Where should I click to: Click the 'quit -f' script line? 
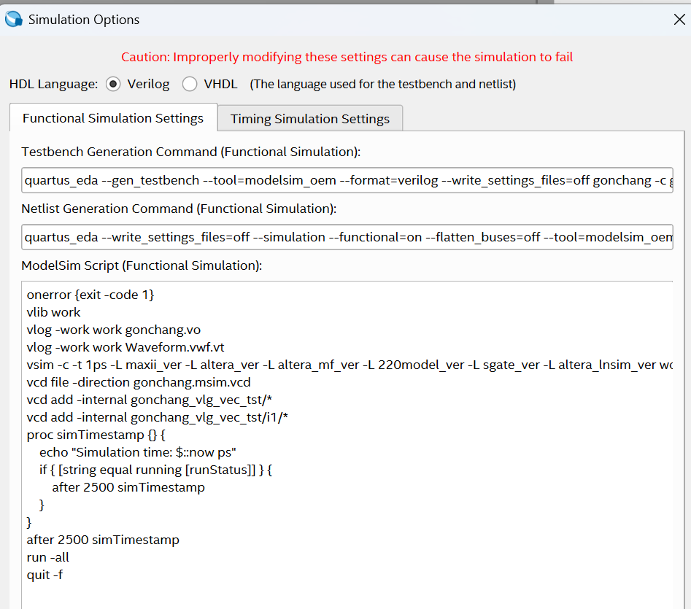45,575
